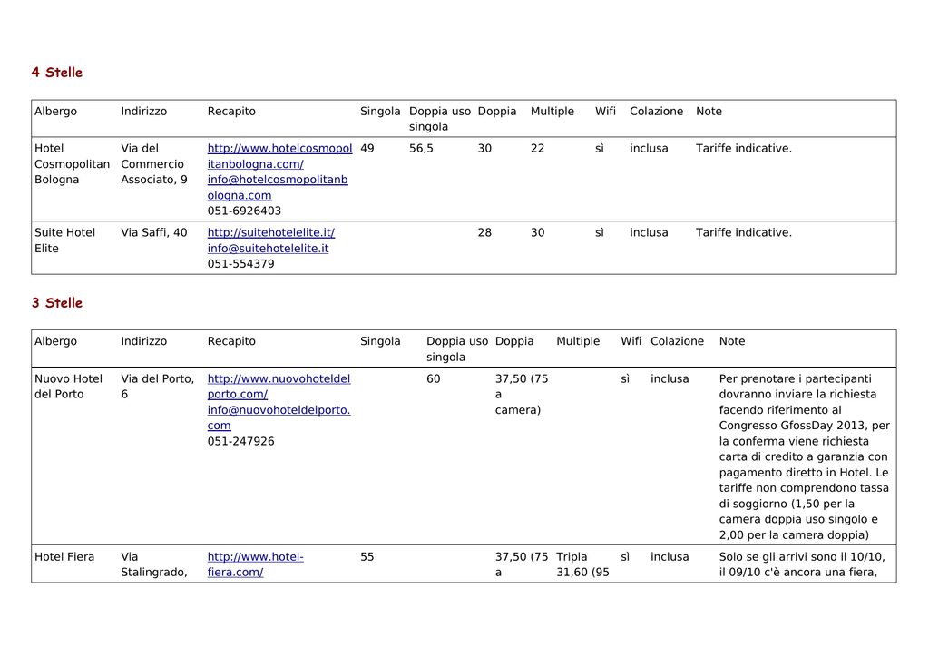Click 'Solo se gli arrivi sono il 10/10' note
This screenshot has height=657, width=929.
802,564
